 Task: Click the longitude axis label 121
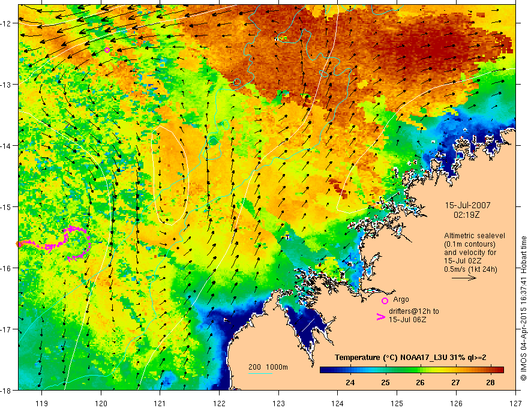(x=160, y=403)
